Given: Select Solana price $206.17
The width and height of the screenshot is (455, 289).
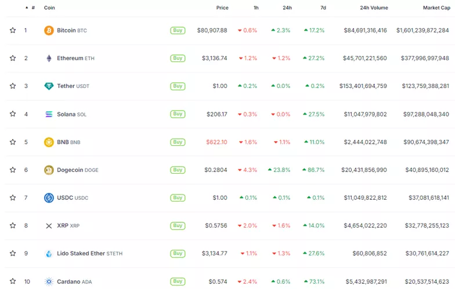Looking at the screenshot, I should pos(217,114).
